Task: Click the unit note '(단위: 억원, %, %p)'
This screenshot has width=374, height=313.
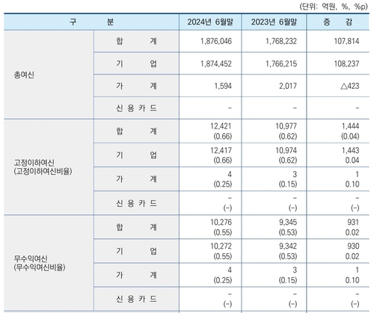Action: tap(334, 6)
